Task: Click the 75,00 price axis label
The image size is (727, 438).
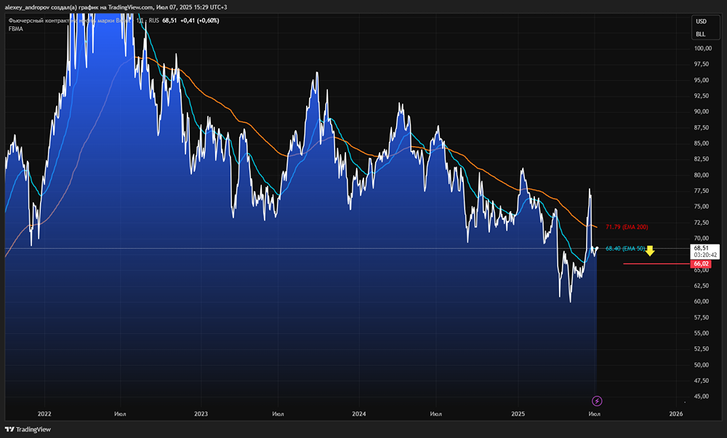Action: pyautogui.click(x=702, y=207)
